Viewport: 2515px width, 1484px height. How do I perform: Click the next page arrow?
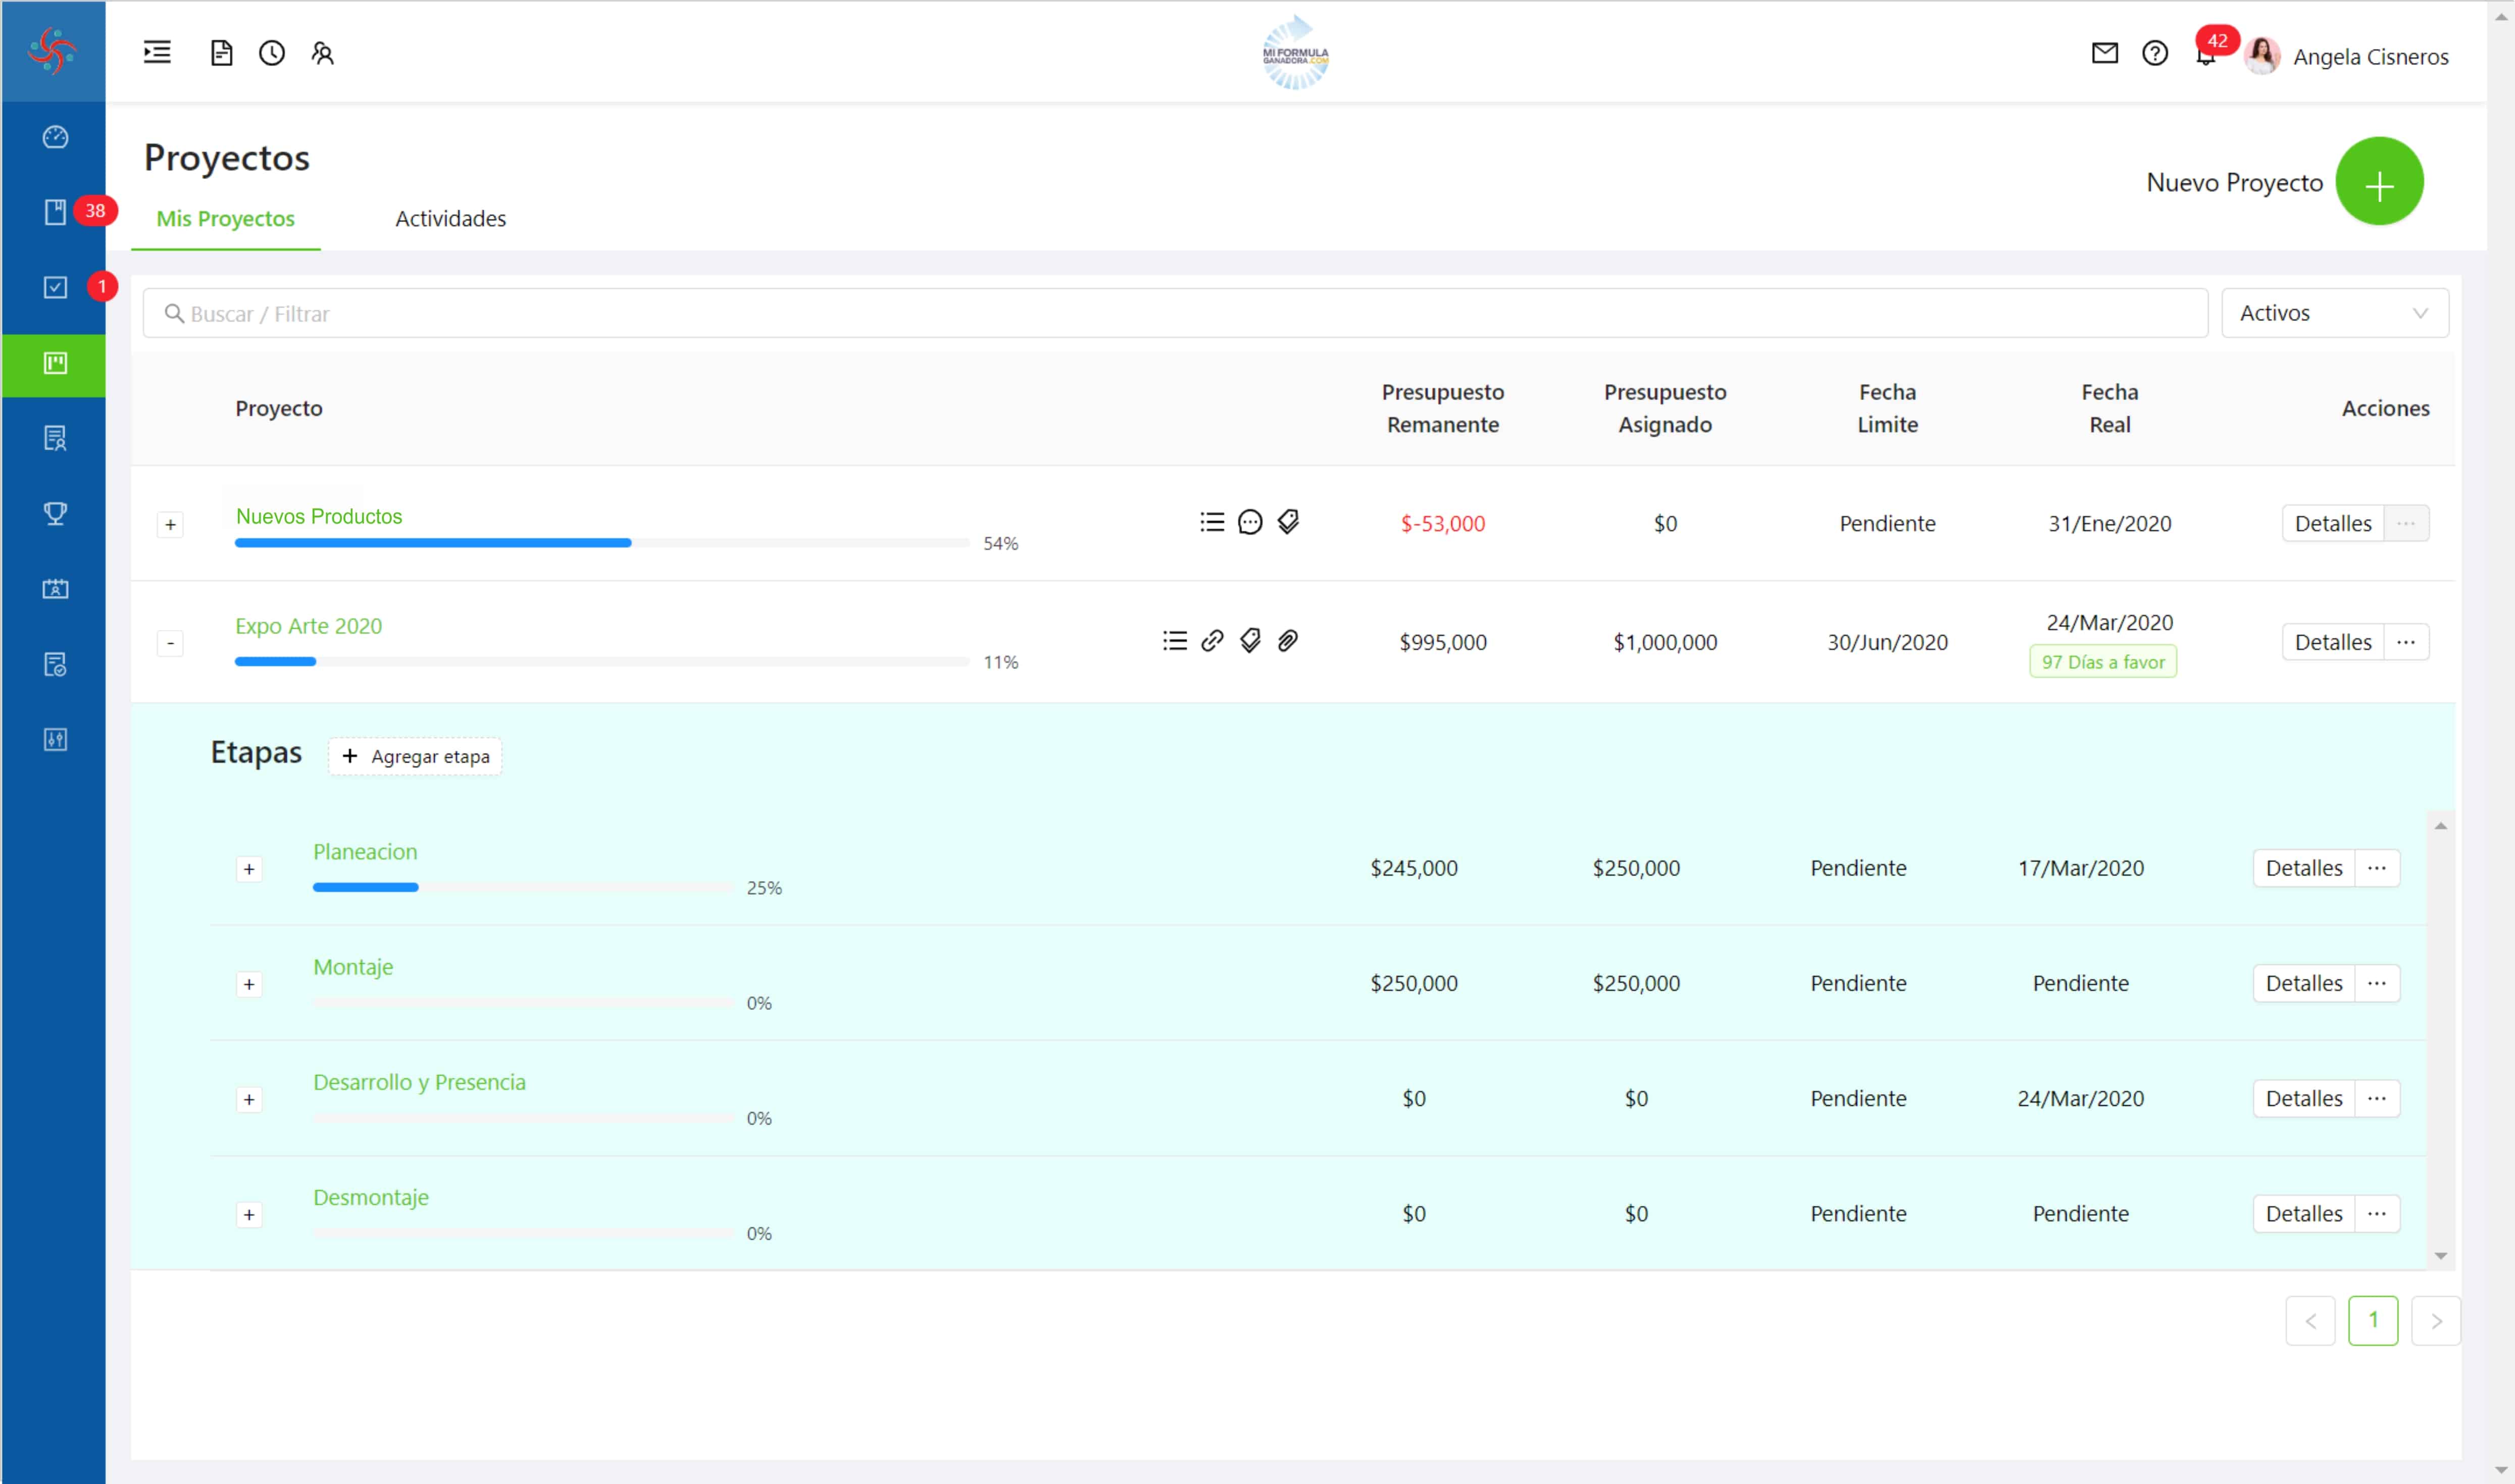(x=2436, y=1321)
